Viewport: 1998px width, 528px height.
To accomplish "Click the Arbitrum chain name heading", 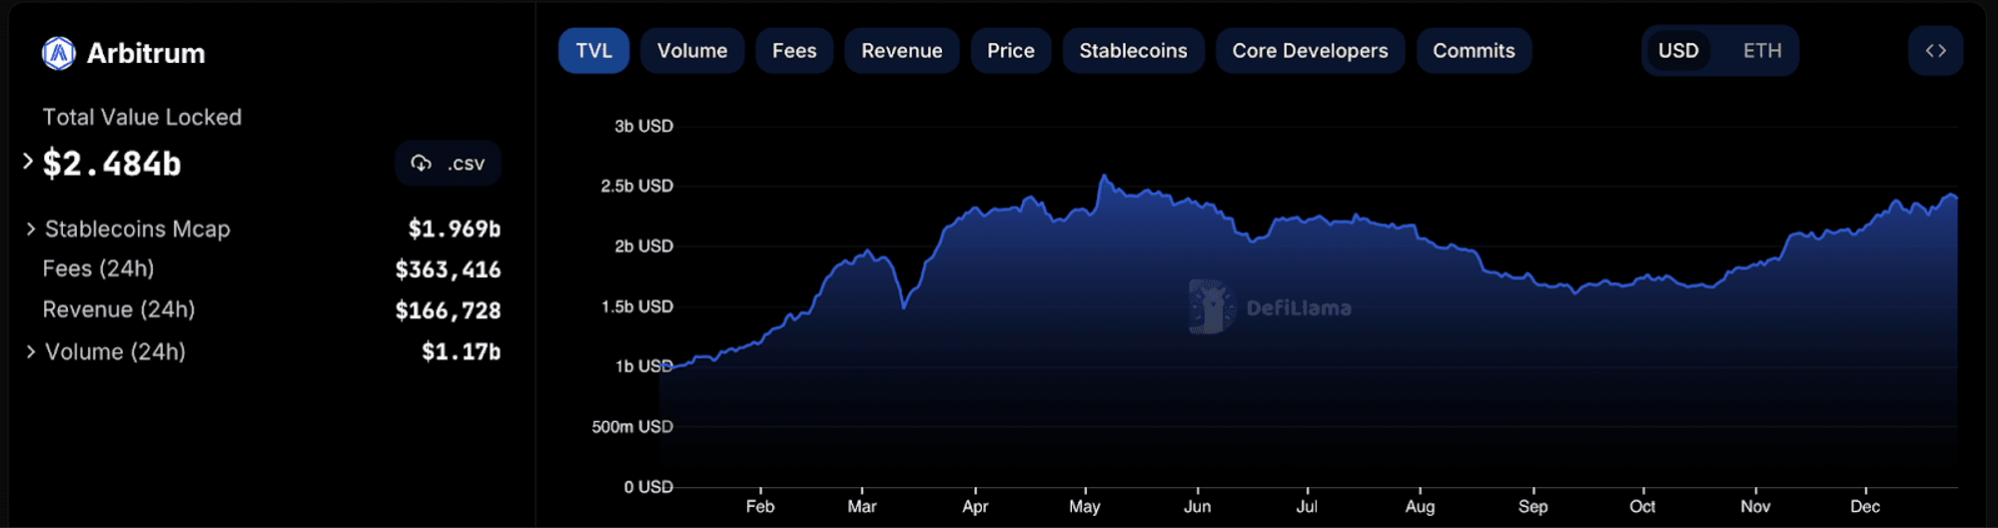I will 146,53.
